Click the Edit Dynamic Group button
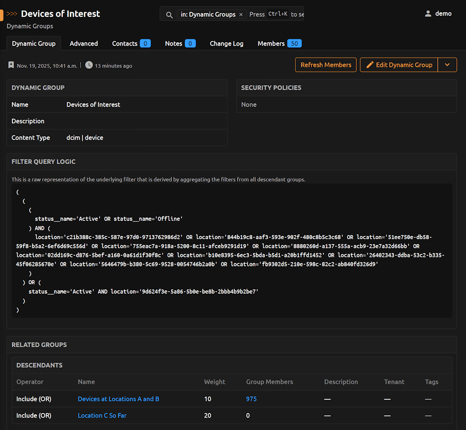466x430 pixels. 399,65
